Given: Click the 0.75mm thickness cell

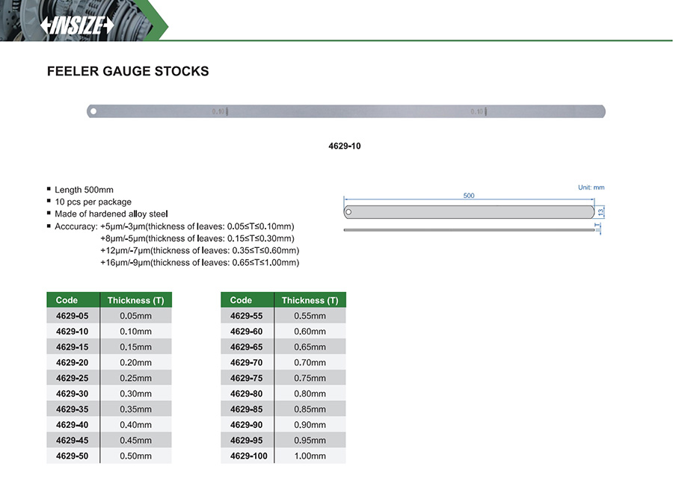Looking at the screenshot, I should click(x=310, y=378).
